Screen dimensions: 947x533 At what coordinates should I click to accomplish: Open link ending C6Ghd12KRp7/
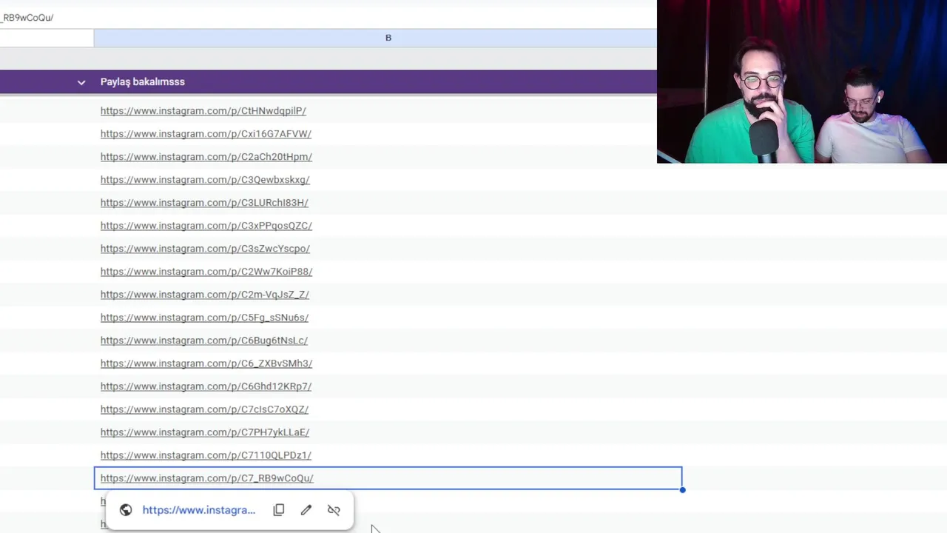pos(206,386)
